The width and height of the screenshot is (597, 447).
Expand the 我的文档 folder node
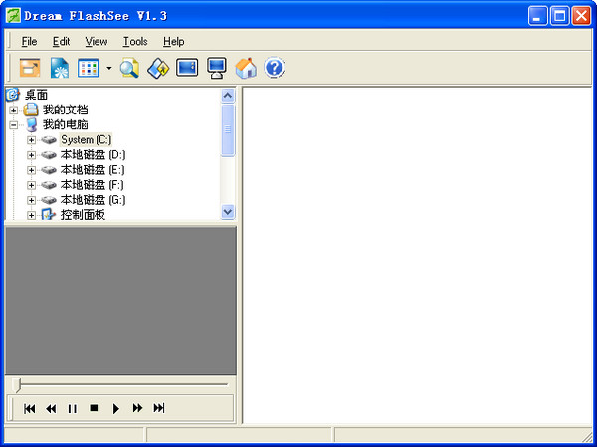click(x=14, y=110)
